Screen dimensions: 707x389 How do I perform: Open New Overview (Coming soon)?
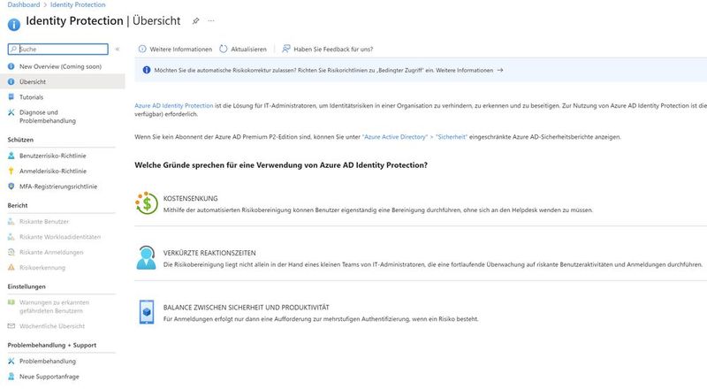(60, 66)
